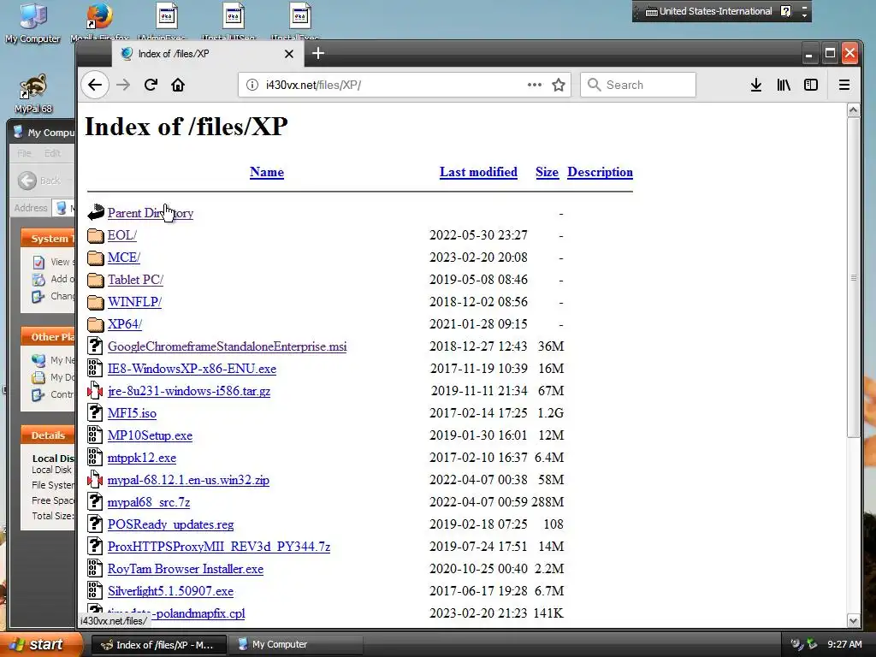Click the 9:27 AM system clock

click(844, 645)
